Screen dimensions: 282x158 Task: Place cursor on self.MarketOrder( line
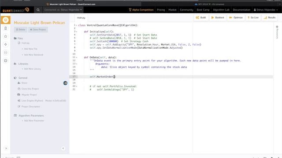point(103,77)
